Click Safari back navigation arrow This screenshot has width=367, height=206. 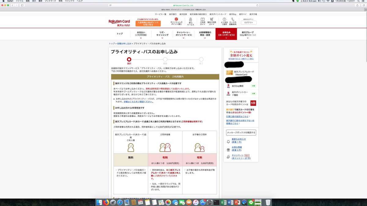(13, 5)
